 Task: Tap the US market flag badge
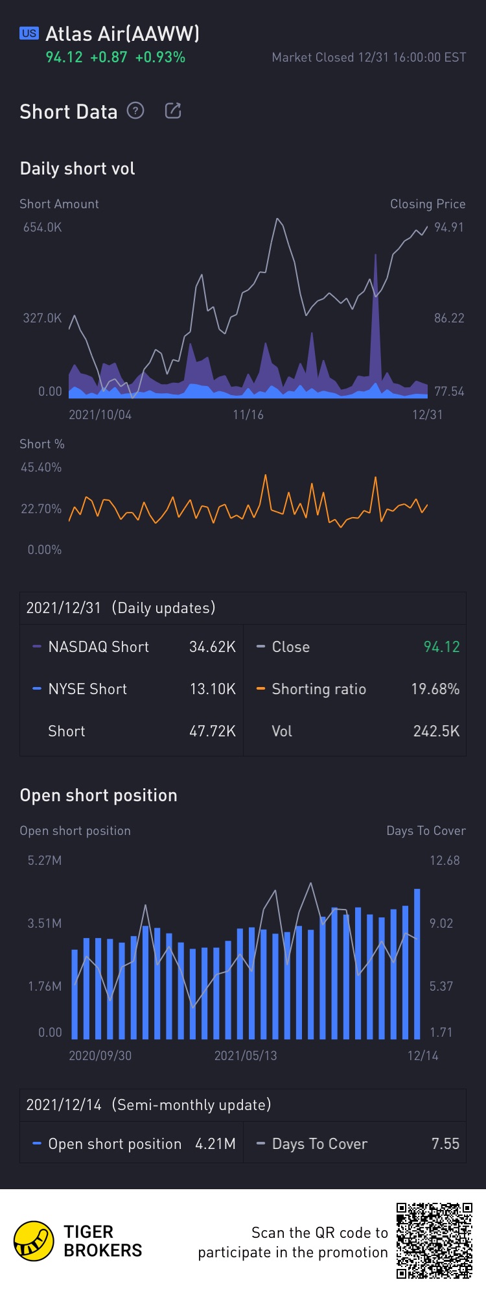tap(29, 33)
